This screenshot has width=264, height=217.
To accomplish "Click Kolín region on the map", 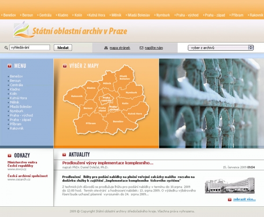I will coord(125,103).
